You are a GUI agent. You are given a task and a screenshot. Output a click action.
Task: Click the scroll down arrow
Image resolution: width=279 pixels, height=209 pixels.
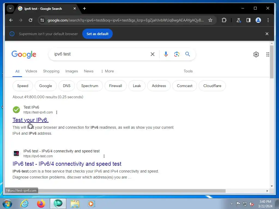click(x=272, y=186)
